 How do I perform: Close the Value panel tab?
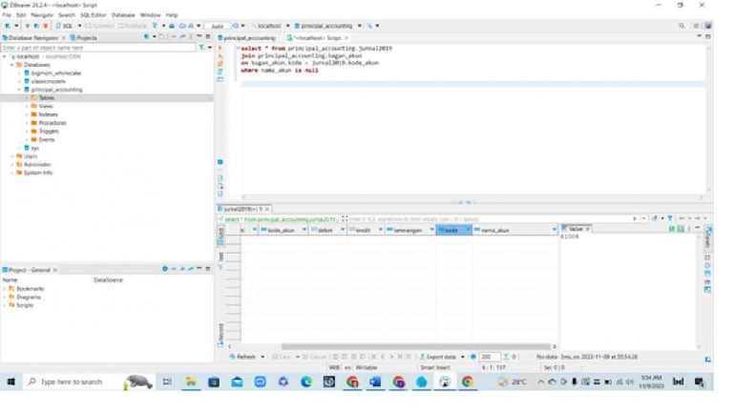(x=588, y=229)
